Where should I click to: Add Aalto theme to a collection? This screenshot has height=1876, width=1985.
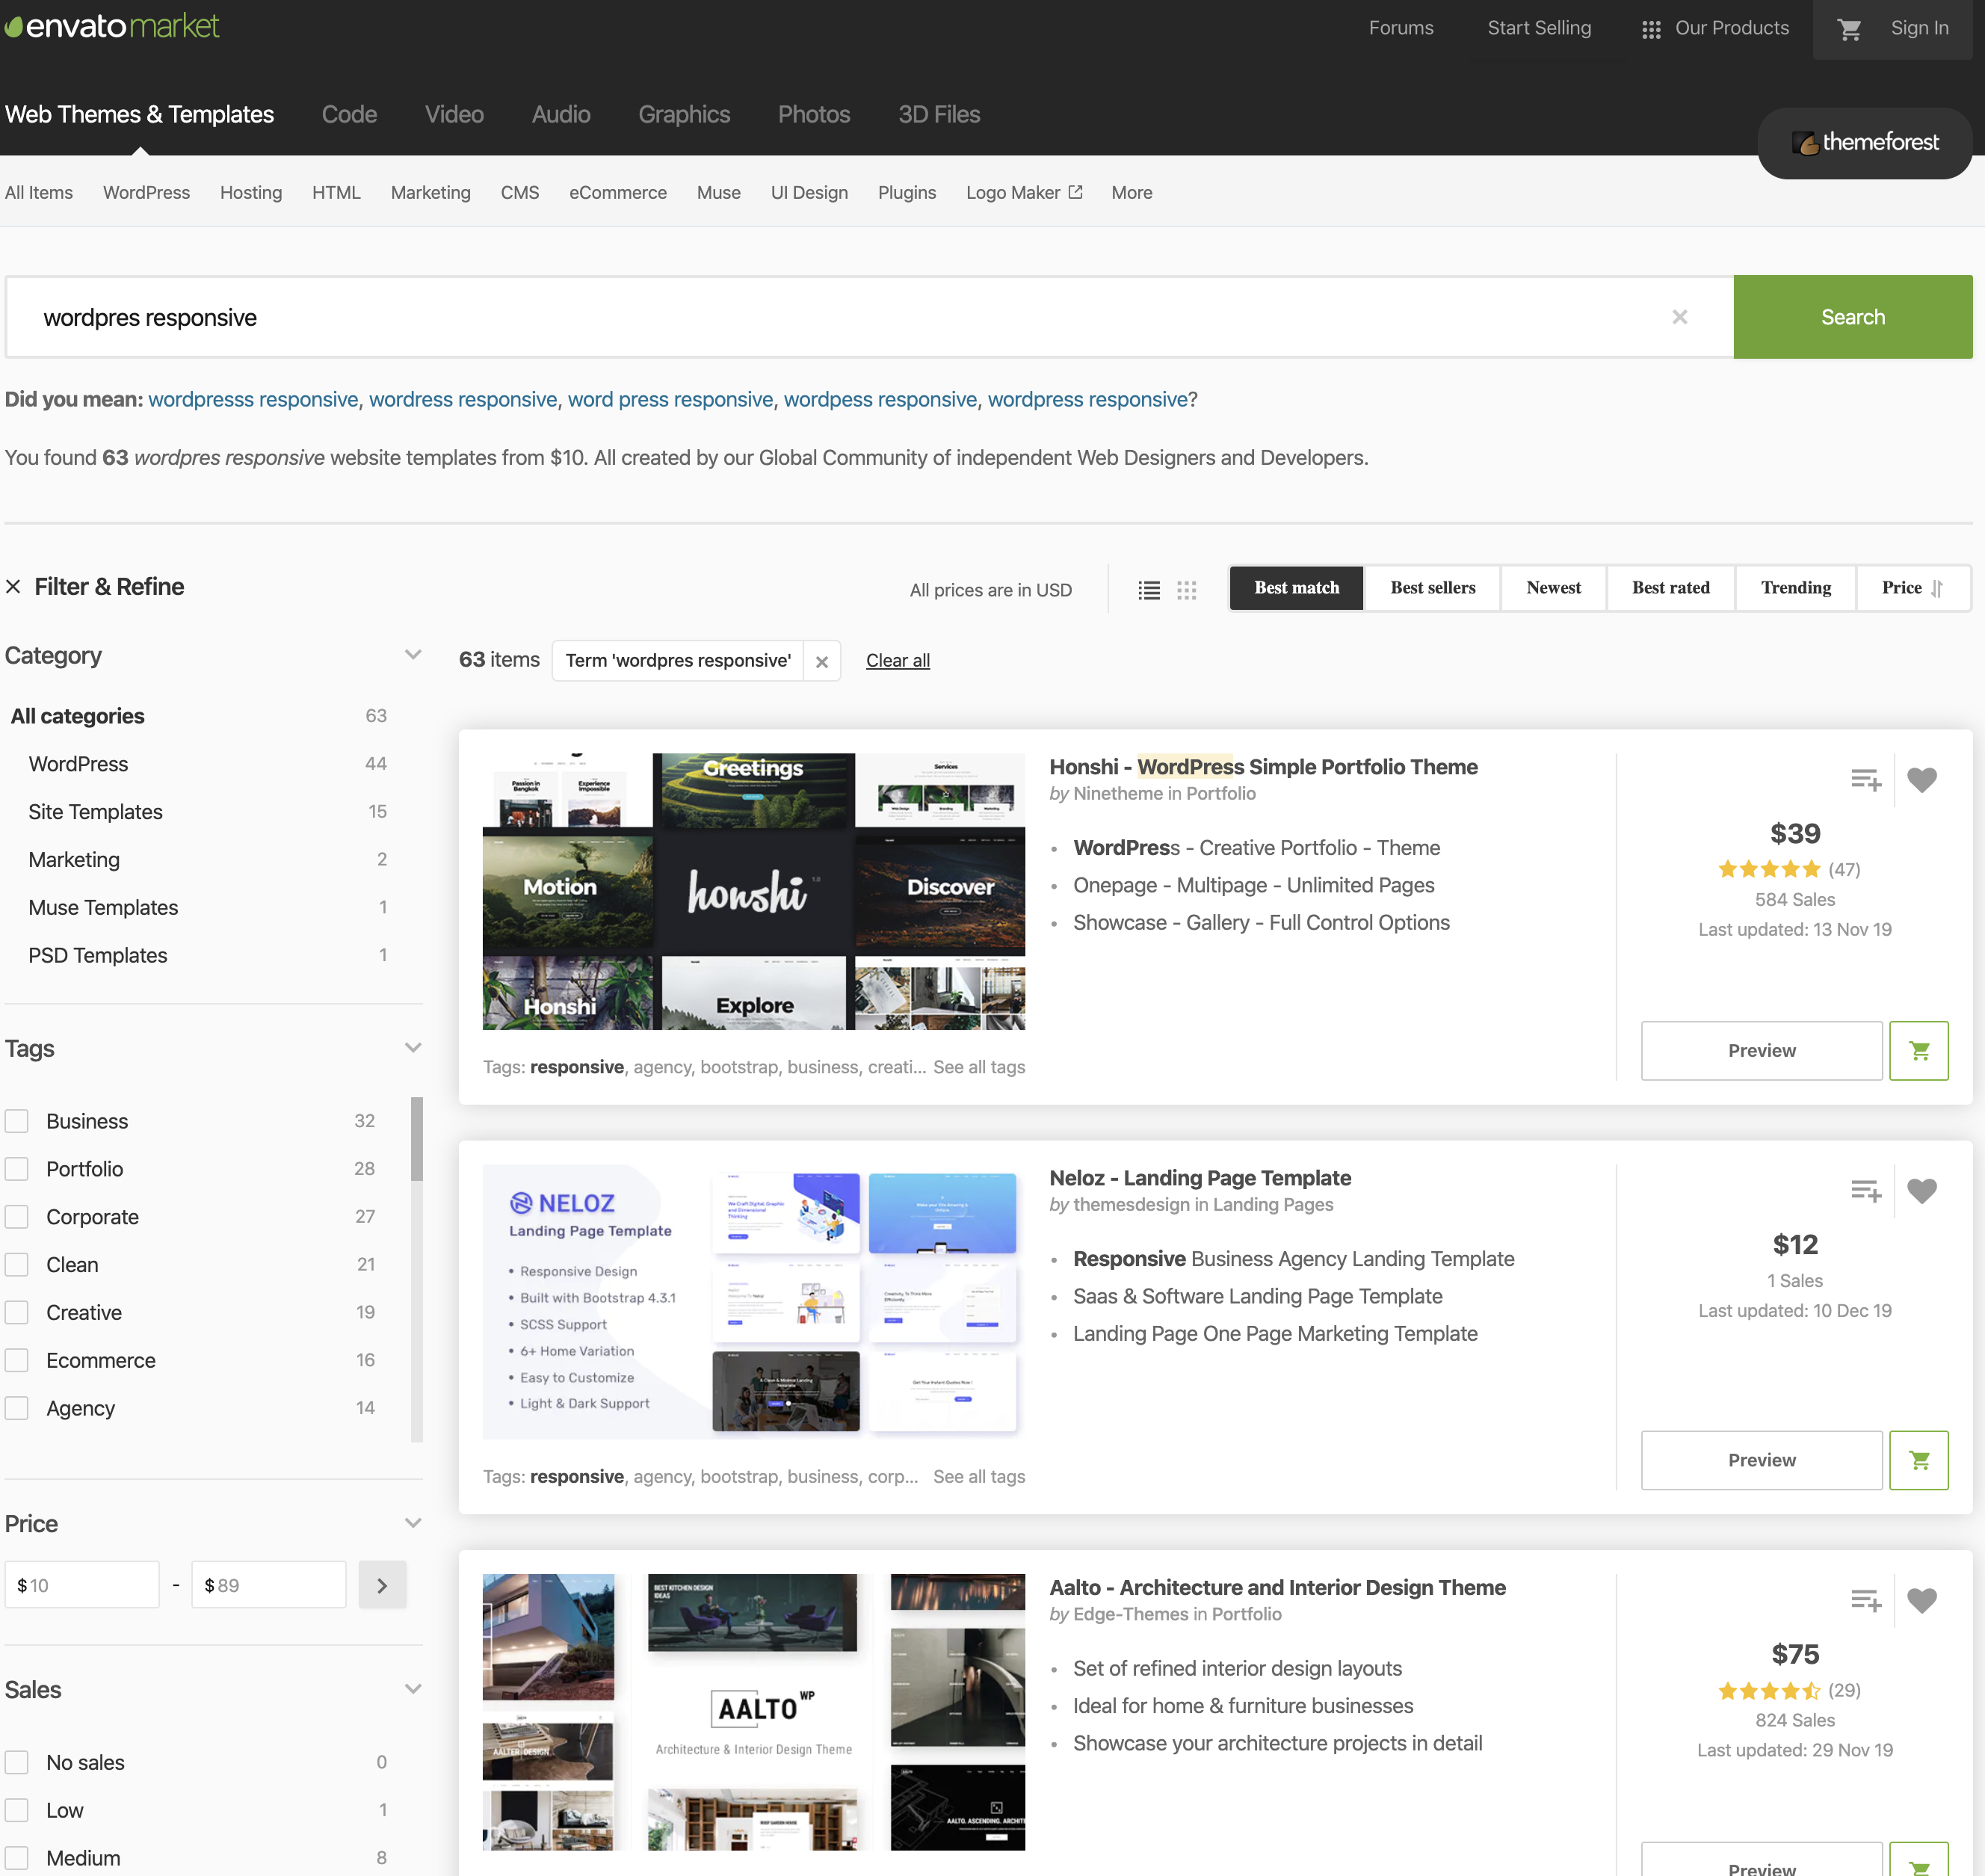pyautogui.click(x=1865, y=1600)
